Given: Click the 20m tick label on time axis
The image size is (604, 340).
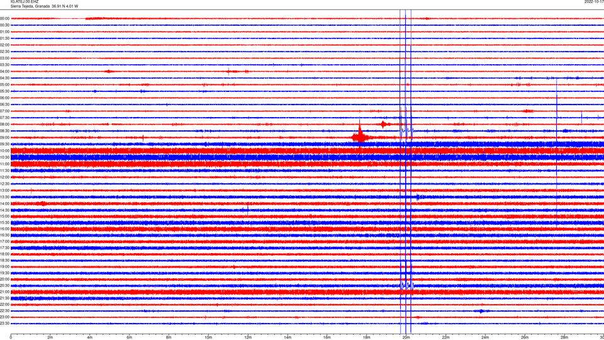Looking at the screenshot, I should [406, 337].
